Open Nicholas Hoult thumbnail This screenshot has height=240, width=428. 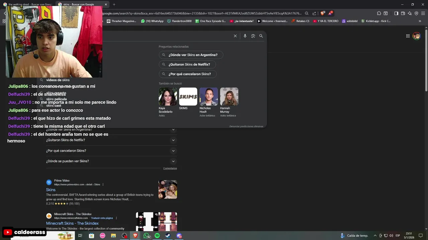pyautogui.click(x=209, y=97)
